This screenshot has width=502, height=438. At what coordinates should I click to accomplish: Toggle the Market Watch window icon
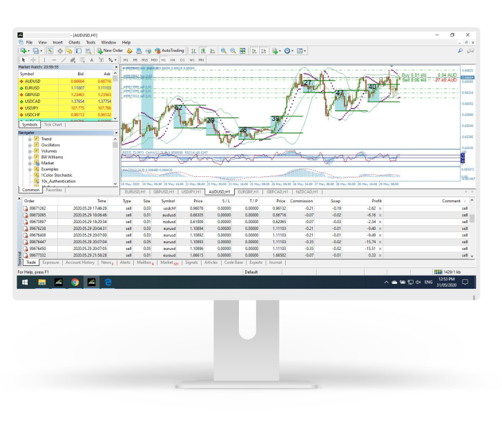[x=50, y=50]
